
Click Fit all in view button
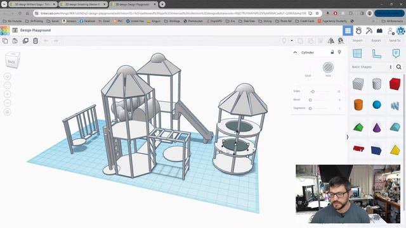[7, 85]
